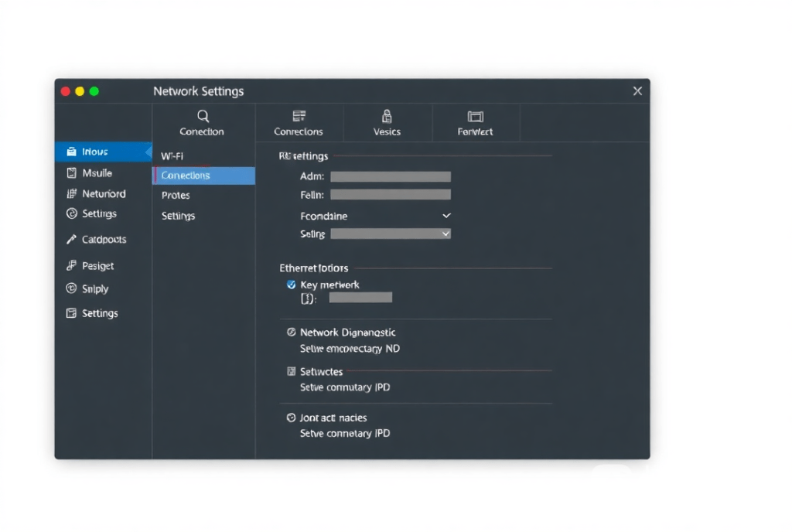This screenshot has height=532, width=792.
Task: Select Settings in the middle list
Action: [179, 216]
